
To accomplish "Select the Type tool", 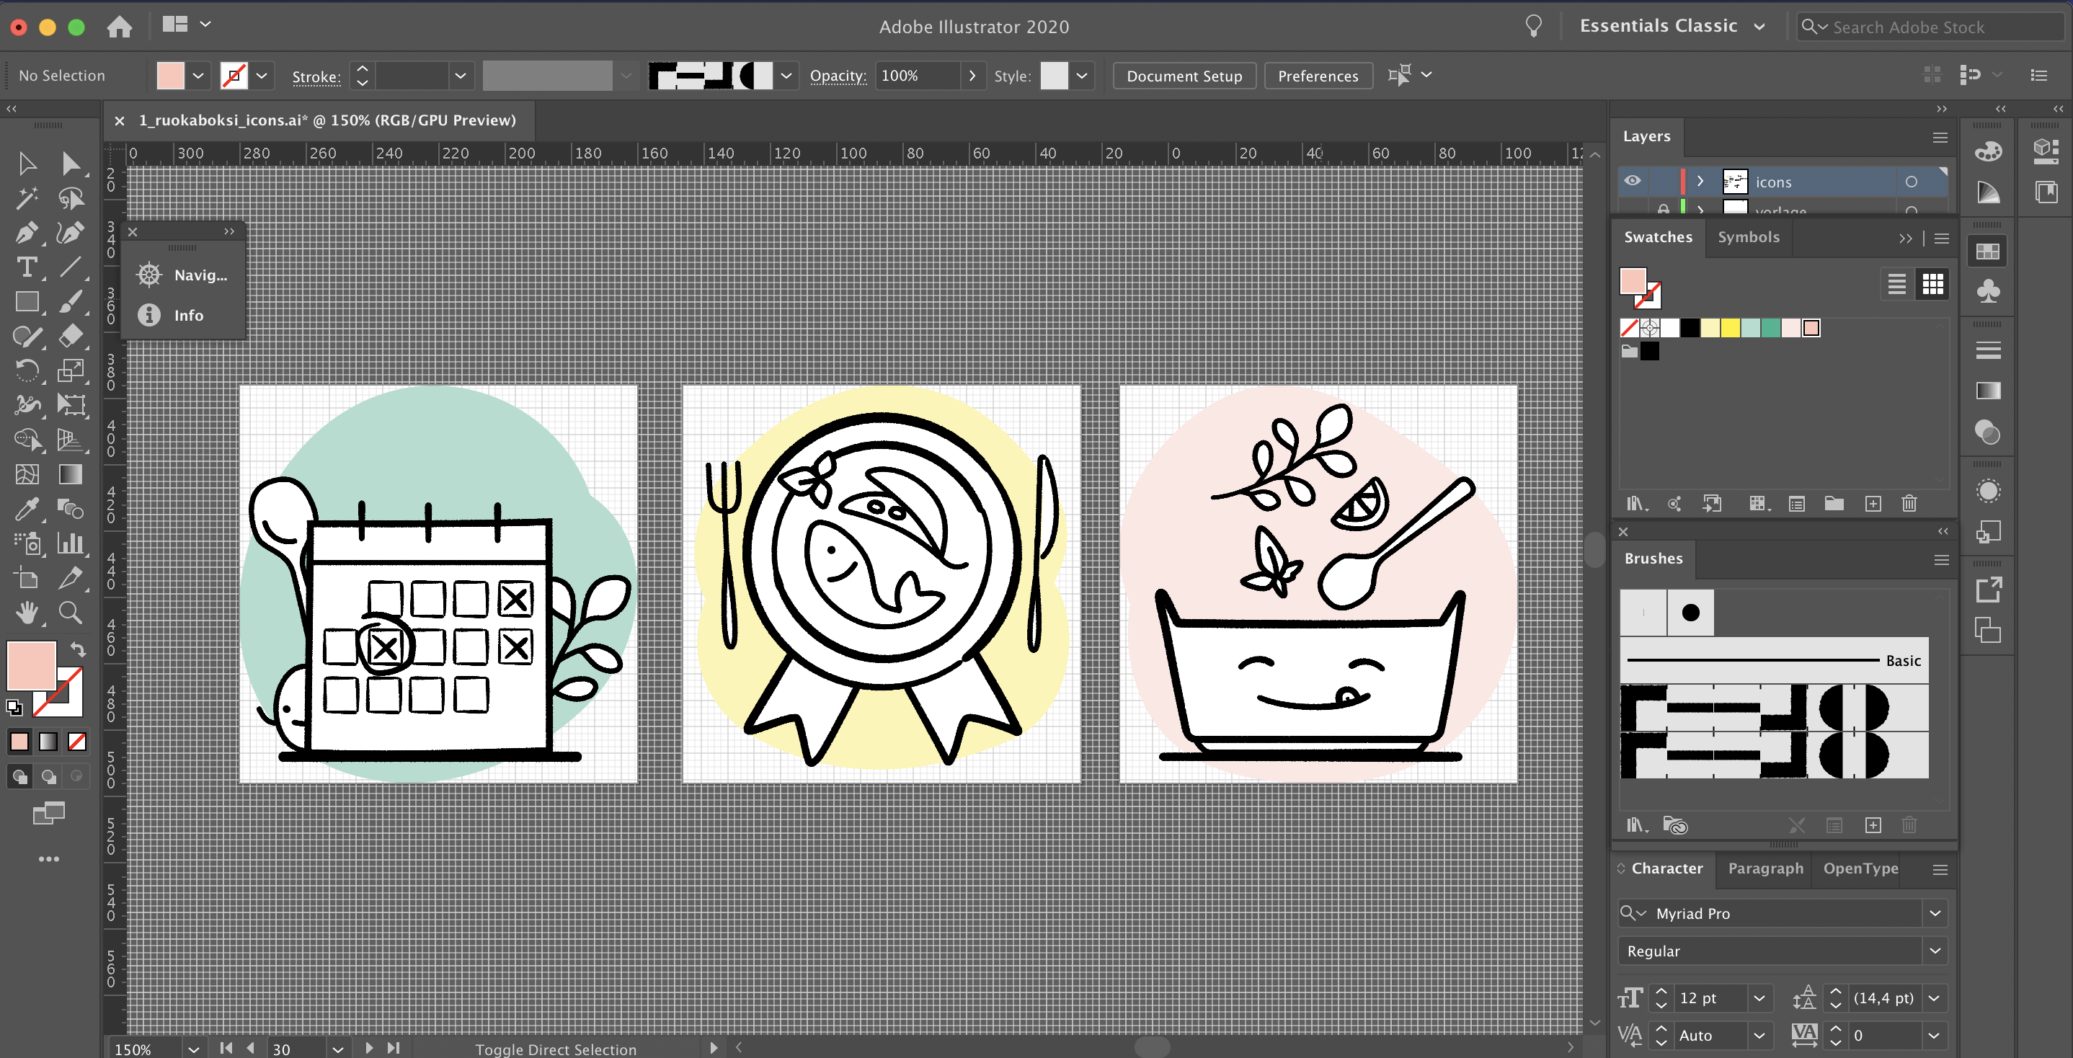I will click(x=26, y=267).
